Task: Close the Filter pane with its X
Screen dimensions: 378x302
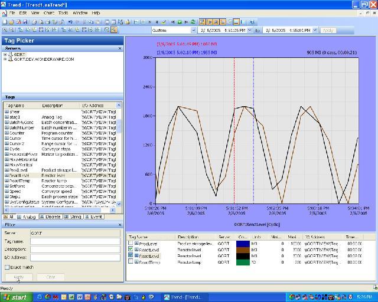Action: pyautogui.click(x=120, y=225)
